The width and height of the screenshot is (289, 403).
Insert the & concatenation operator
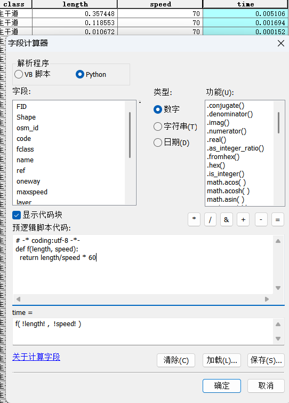(227, 219)
